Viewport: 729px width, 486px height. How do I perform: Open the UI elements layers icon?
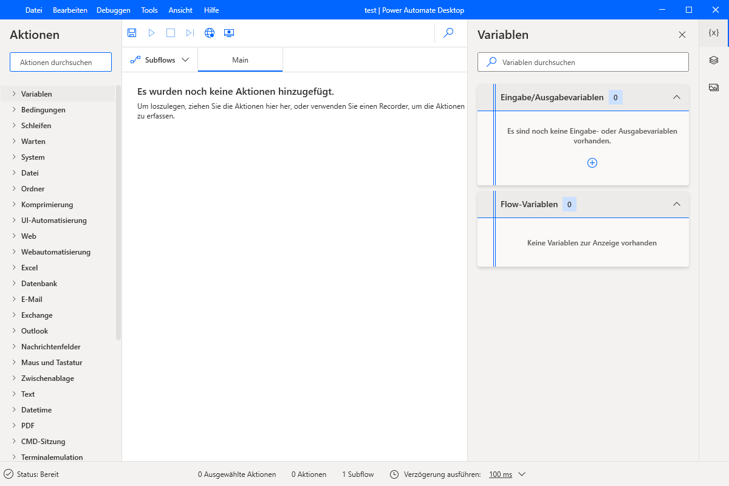714,60
